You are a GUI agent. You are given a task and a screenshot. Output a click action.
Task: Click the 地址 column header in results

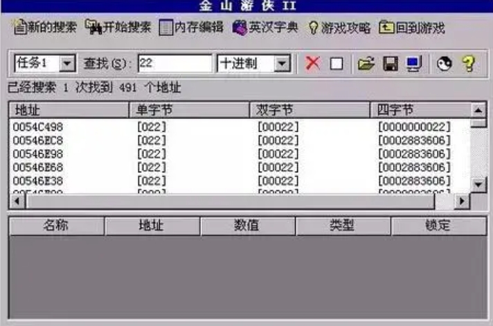(69, 110)
